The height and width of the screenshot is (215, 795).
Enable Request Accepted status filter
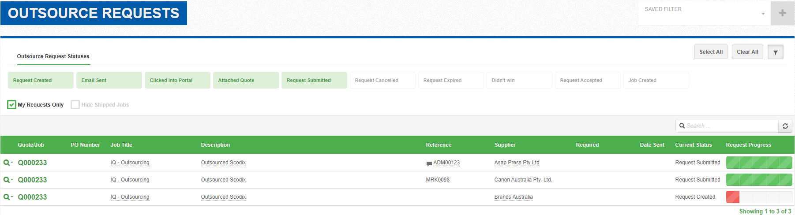tap(588, 80)
